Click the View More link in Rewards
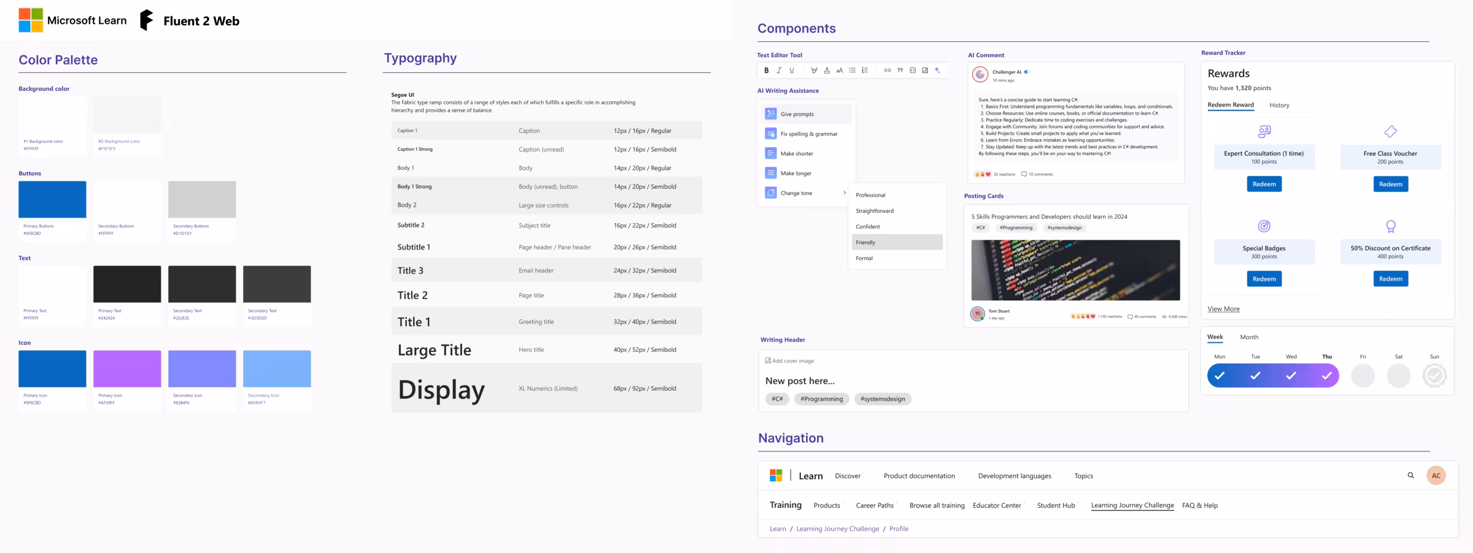The image size is (1473, 553). tap(1223, 309)
